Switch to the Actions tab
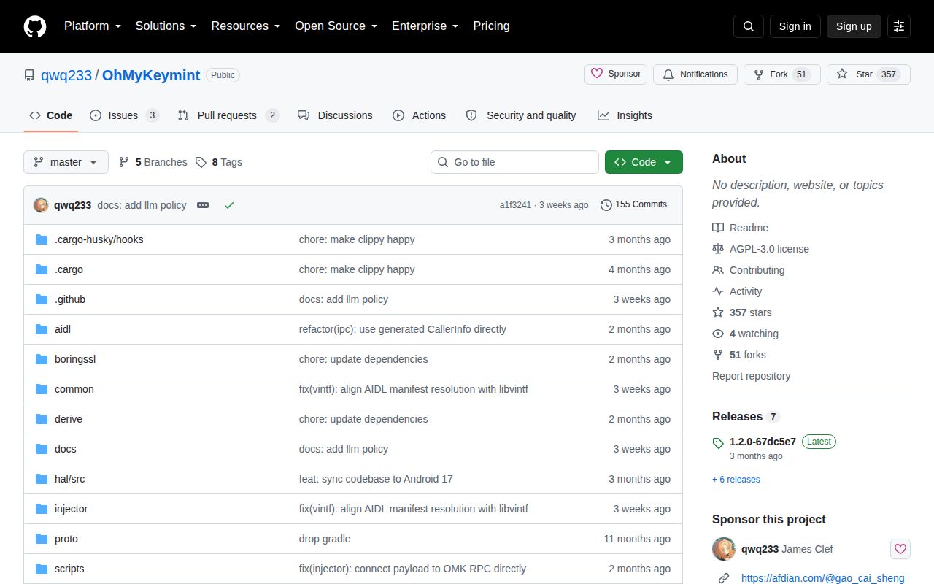934x584 pixels. pos(419,115)
